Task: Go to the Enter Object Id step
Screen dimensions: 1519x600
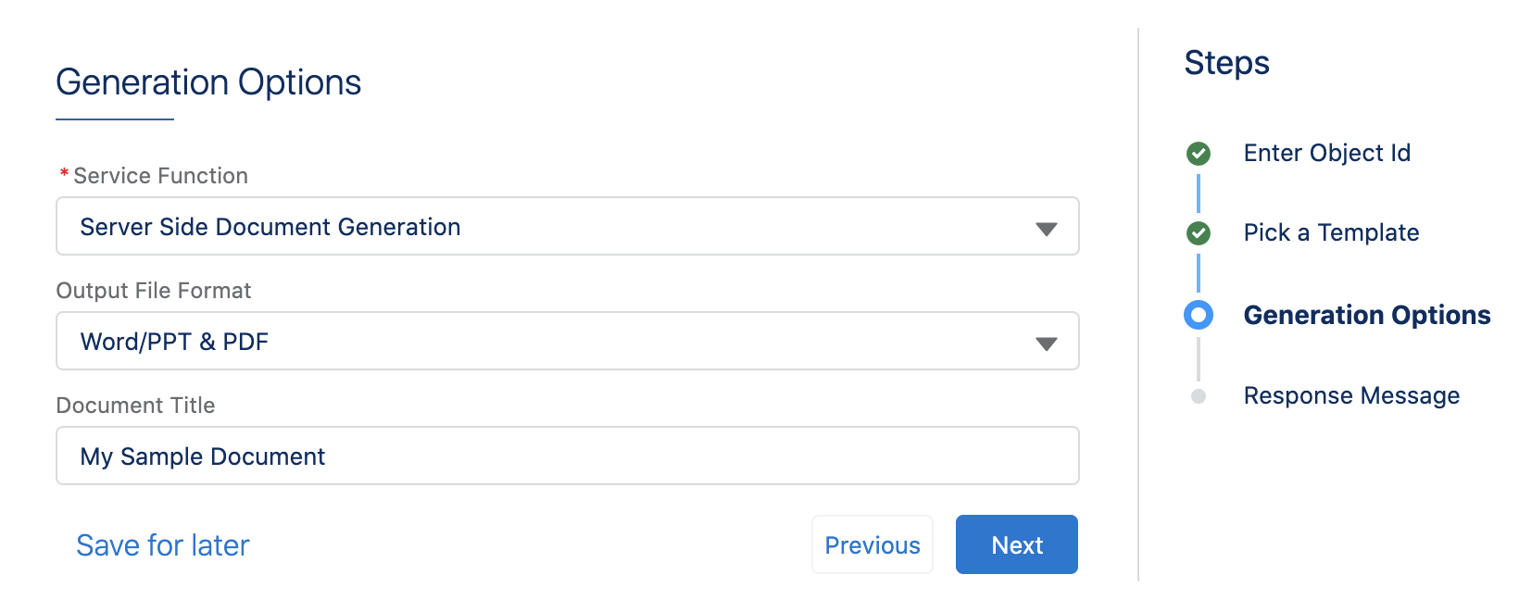Action: [1327, 153]
